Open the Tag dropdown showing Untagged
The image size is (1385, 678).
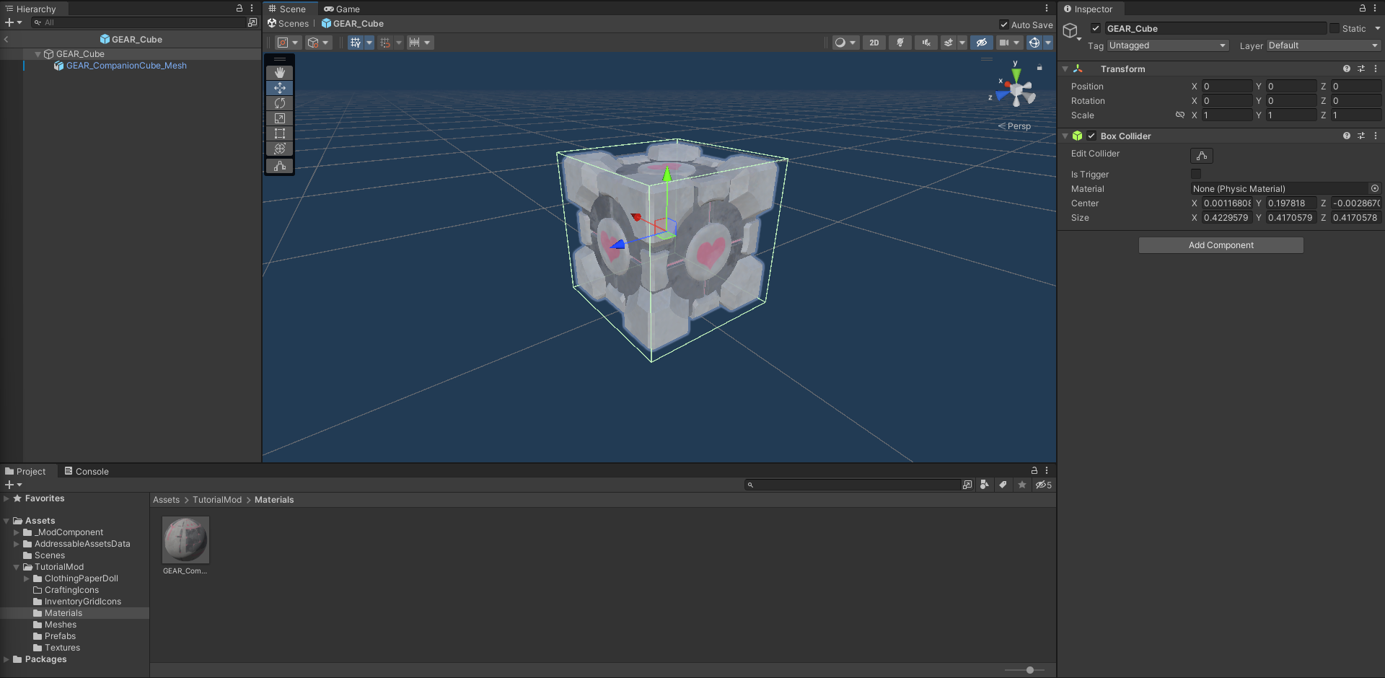(1168, 45)
